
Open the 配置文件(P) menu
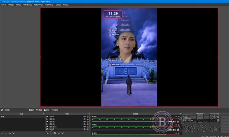click(x=38, y=5)
